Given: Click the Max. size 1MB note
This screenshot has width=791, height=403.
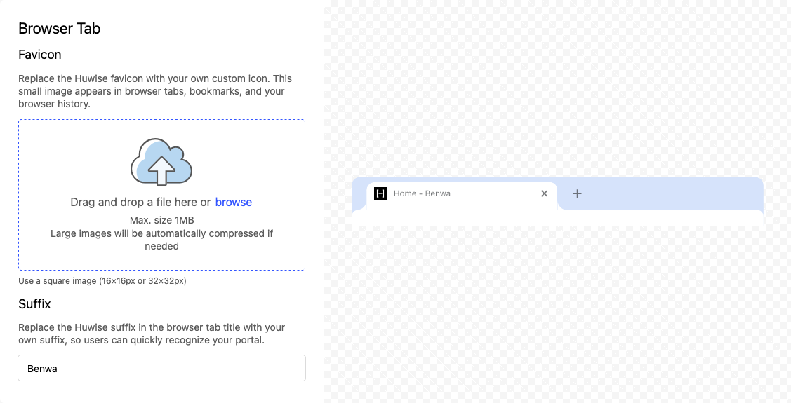Looking at the screenshot, I should (161, 220).
